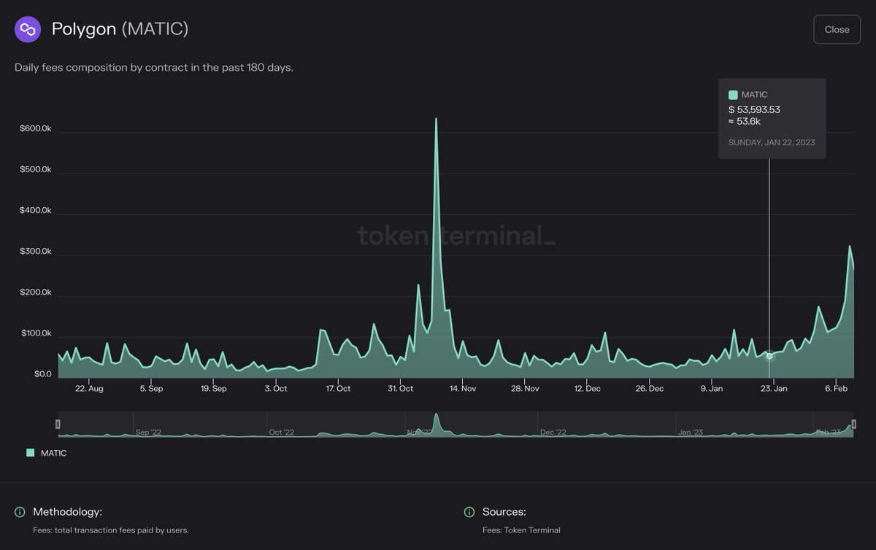Click the highlighted Jan 22 data point
Screen dimensions: 876x550
769,356
